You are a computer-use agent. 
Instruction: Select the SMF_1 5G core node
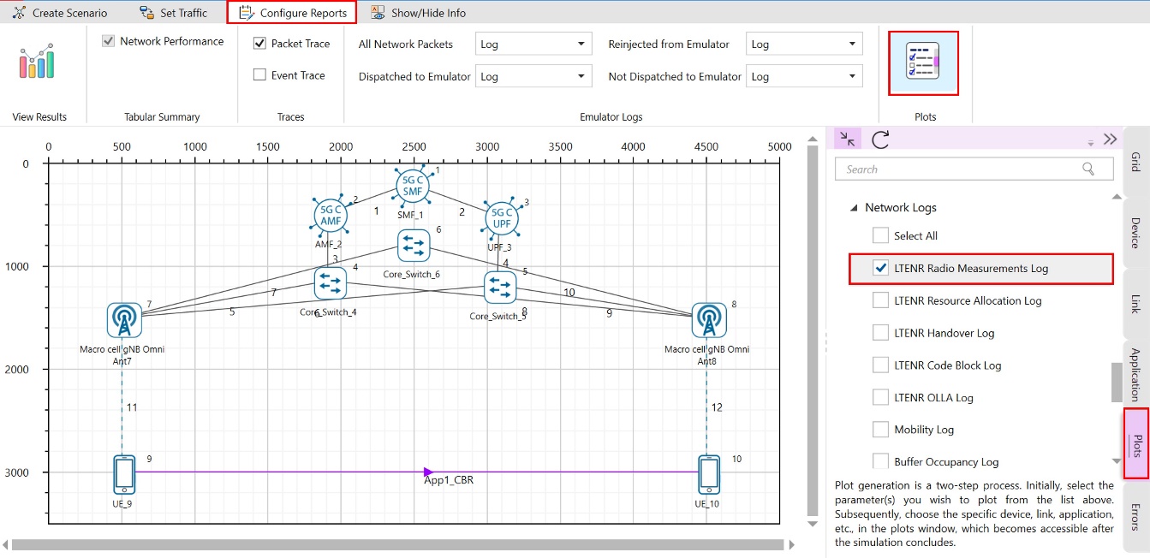coord(413,183)
